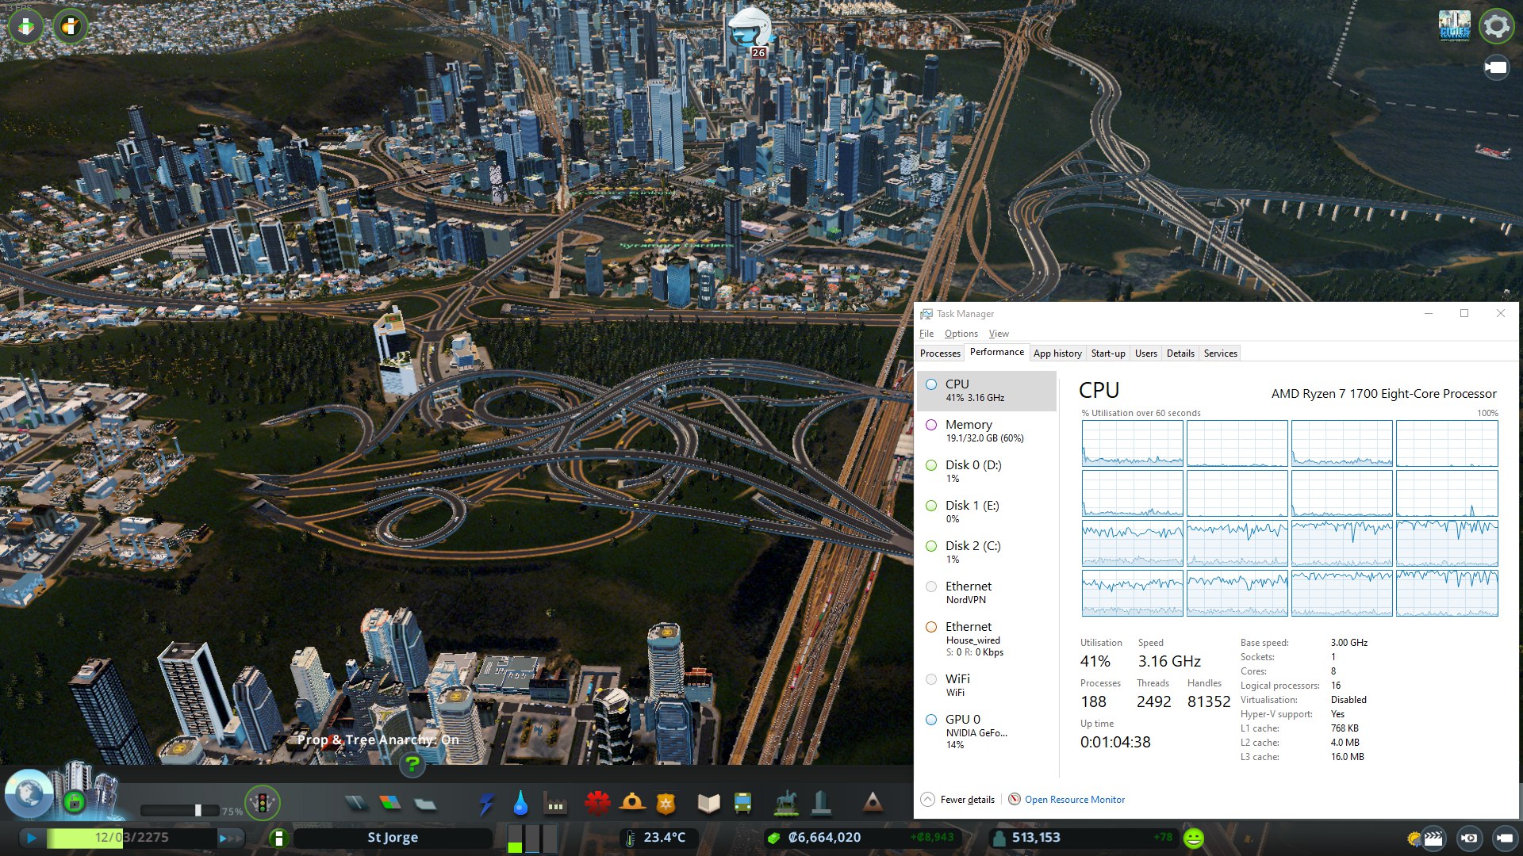Open Task Manager Options menu
This screenshot has height=856, width=1523.
[961, 334]
